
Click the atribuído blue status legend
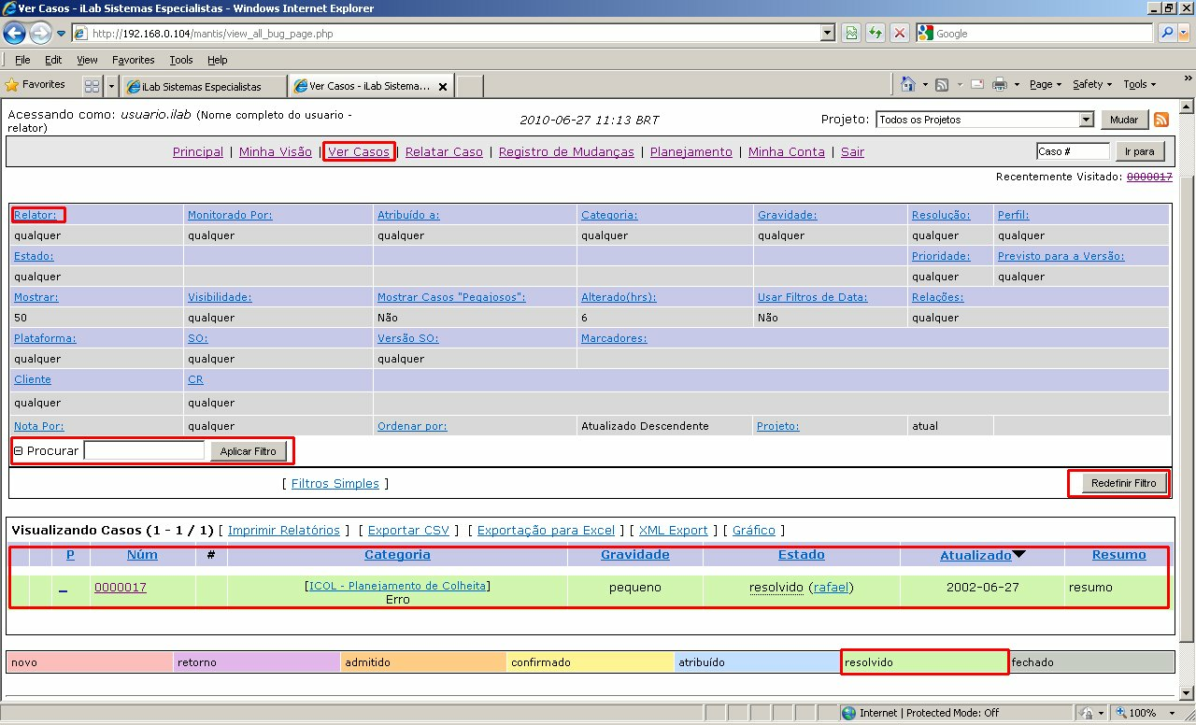pos(758,661)
